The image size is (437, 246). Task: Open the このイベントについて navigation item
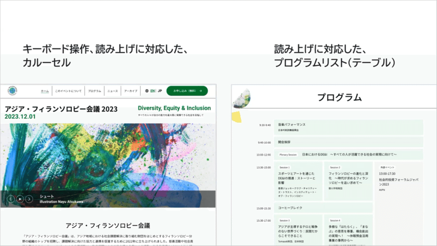click(68, 91)
